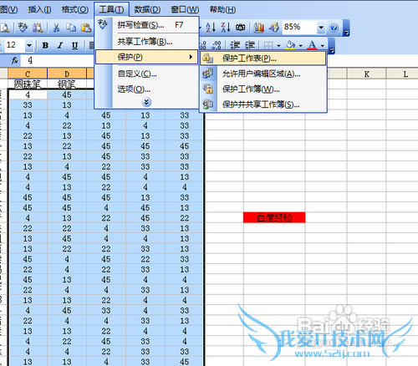Select column K header
Image resolution: width=418 pixels, height=366 pixels.
pyautogui.click(x=366, y=74)
